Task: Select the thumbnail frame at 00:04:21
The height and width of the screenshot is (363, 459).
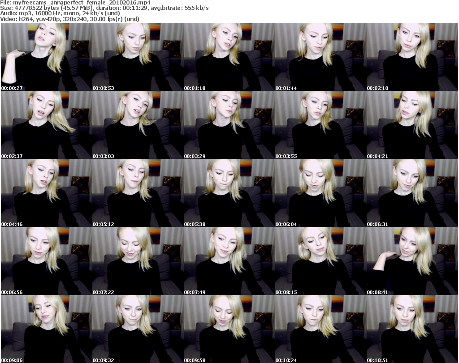Action: (412, 125)
